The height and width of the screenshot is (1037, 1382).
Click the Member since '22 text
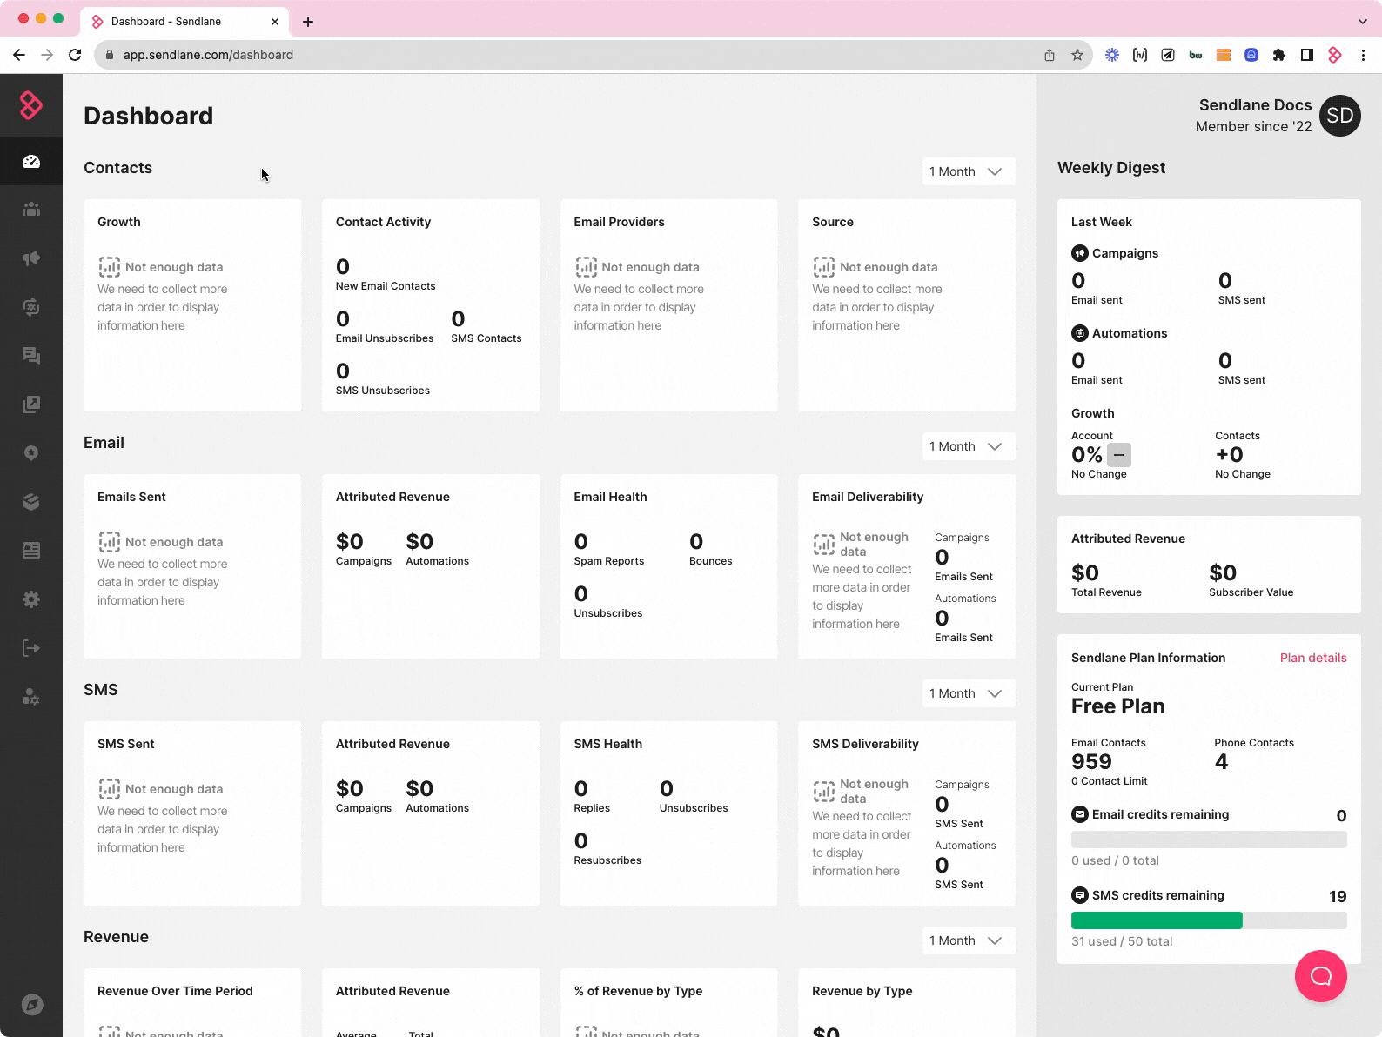(1253, 127)
